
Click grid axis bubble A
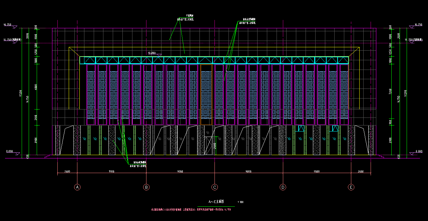coord(77,187)
